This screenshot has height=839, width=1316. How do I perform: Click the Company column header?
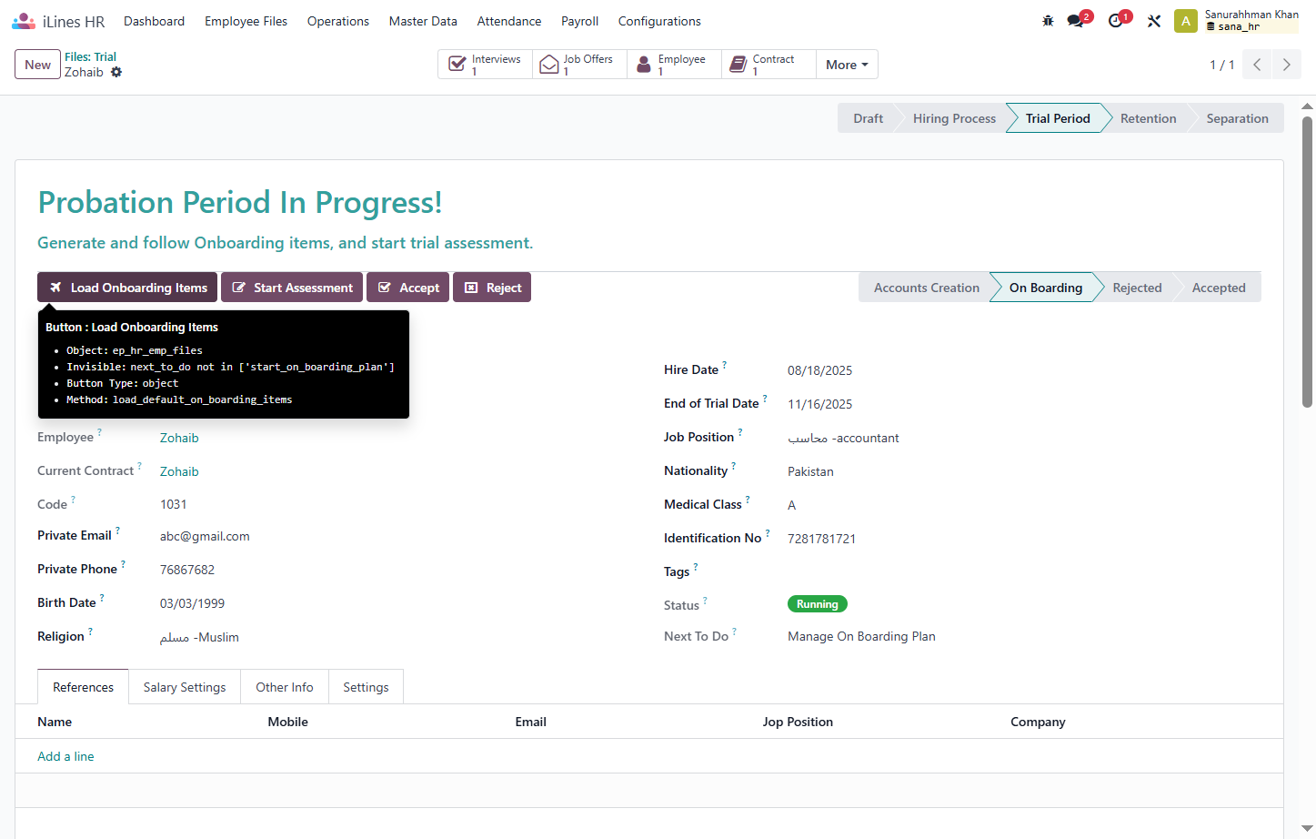pyautogui.click(x=1038, y=722)
